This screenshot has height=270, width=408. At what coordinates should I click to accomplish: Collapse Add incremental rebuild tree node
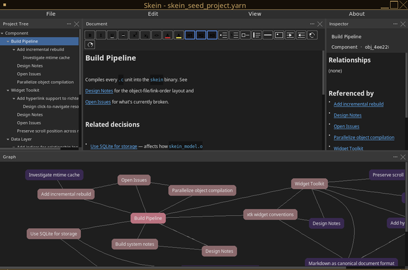(x=14, y=50)
